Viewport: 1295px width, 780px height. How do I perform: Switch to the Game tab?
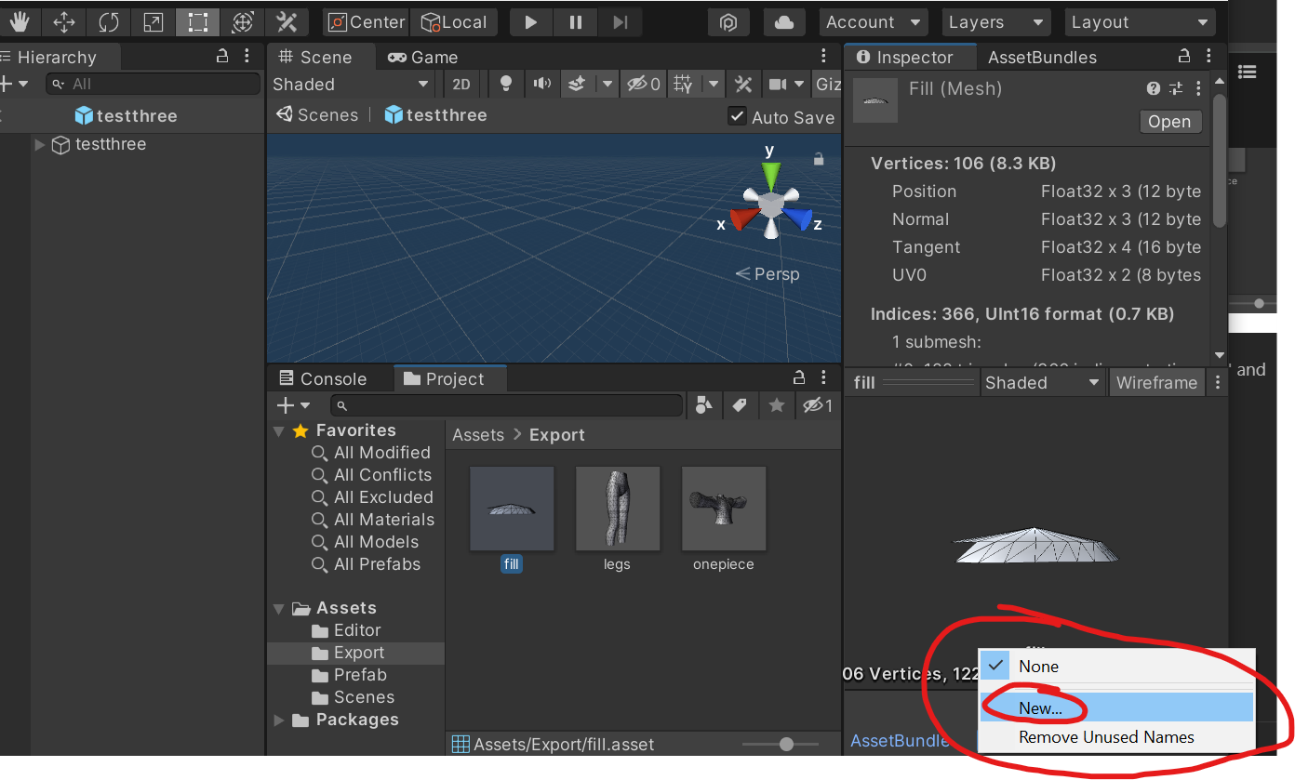coord(423,57)
